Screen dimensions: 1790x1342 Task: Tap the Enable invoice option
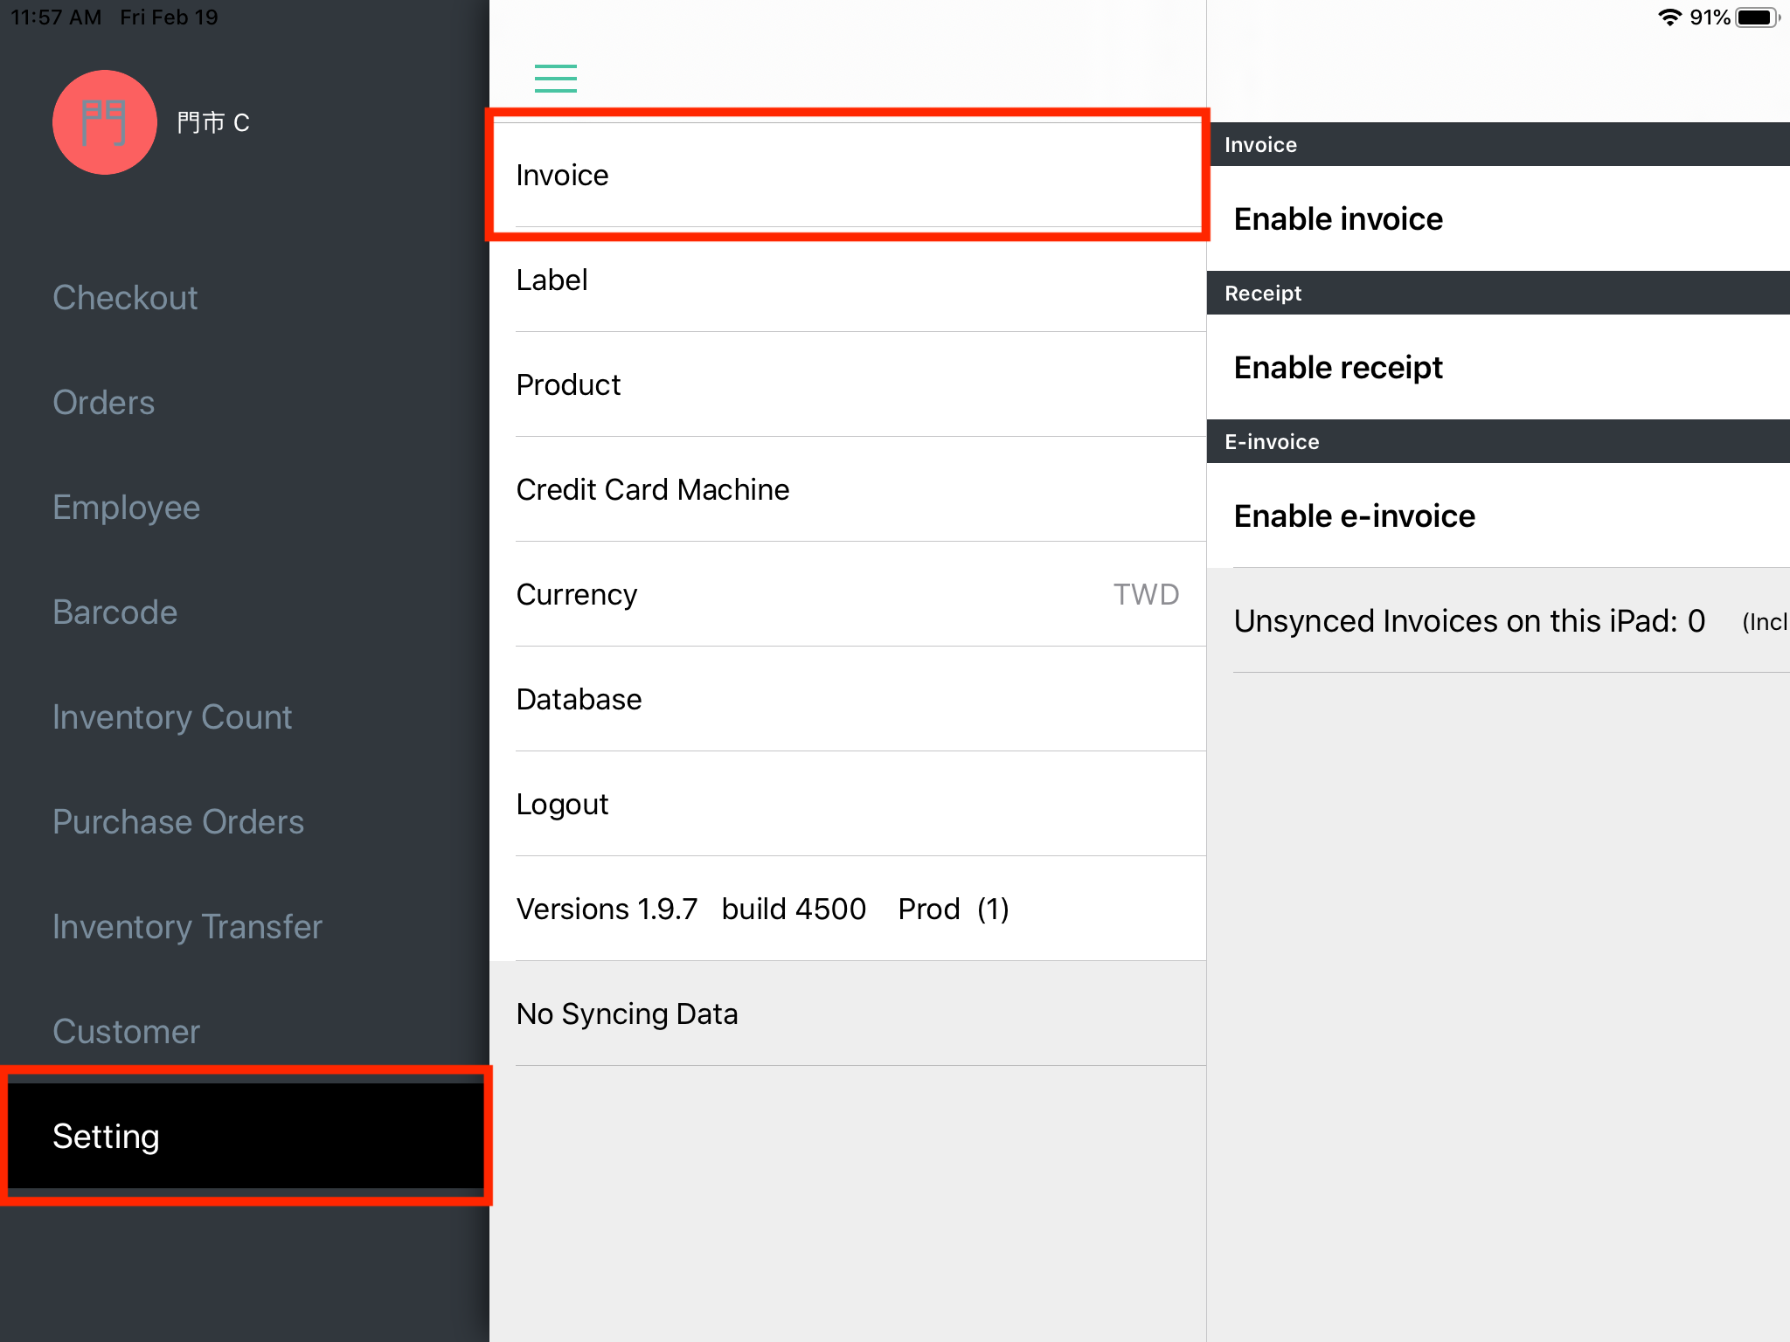(1498, 218)
